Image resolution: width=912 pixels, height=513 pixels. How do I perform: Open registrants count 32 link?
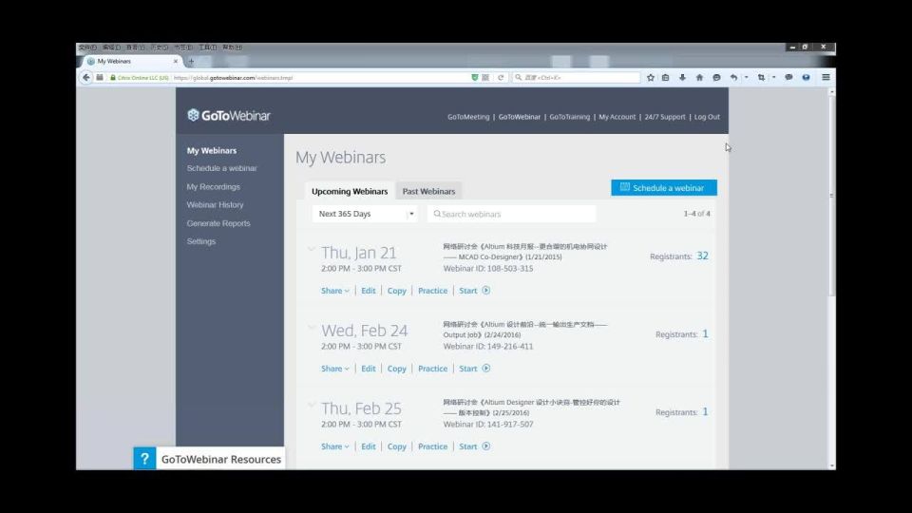click(703, 256)
